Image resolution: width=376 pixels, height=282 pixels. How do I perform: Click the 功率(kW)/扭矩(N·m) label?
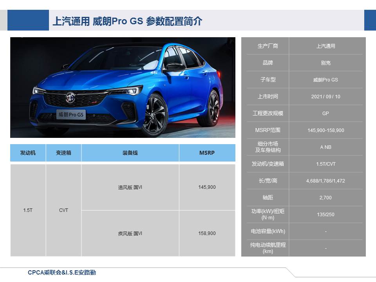pos(268,214)
